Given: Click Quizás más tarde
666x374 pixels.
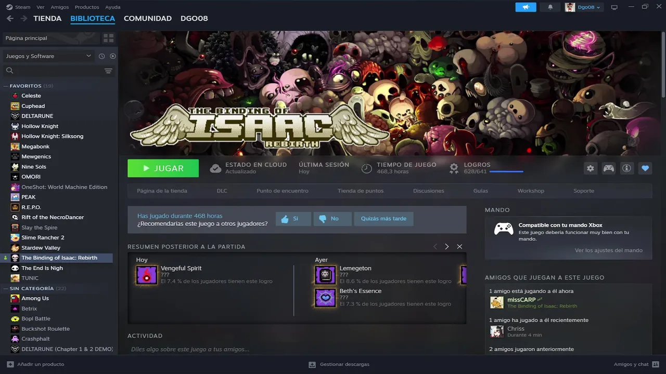Looking at the screenshot, I should point(384,219).
